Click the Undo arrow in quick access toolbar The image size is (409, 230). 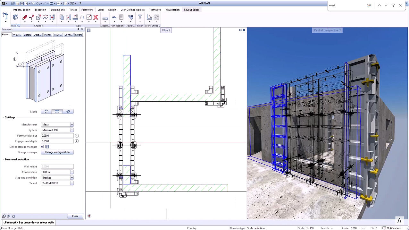click(x=38, y=3)
